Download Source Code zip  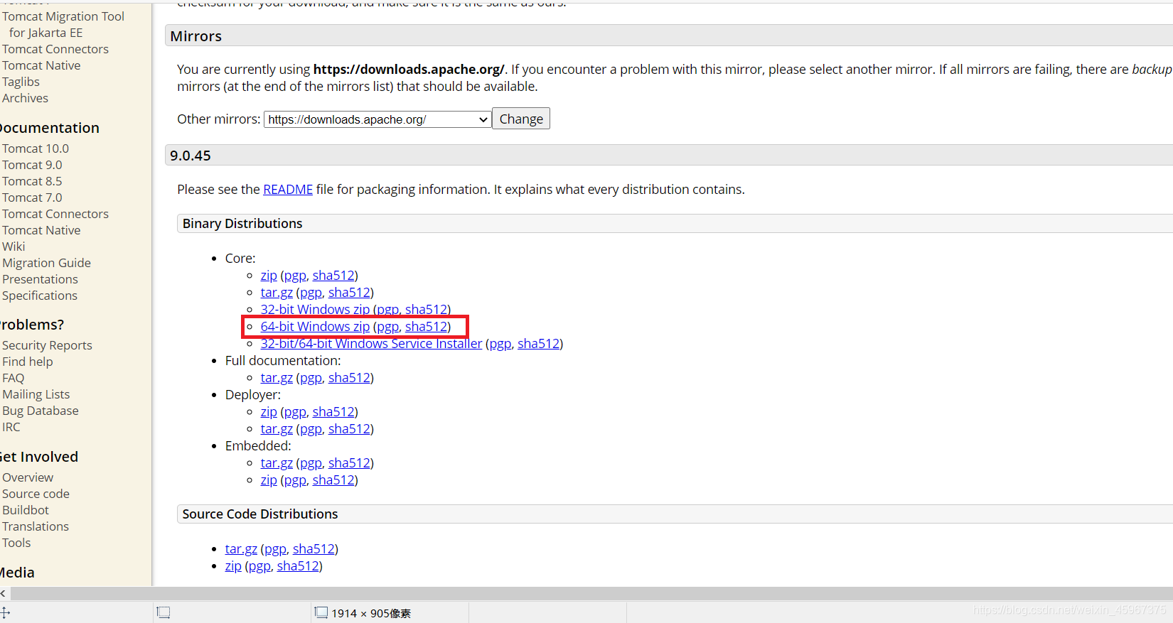tap(233, 566)
